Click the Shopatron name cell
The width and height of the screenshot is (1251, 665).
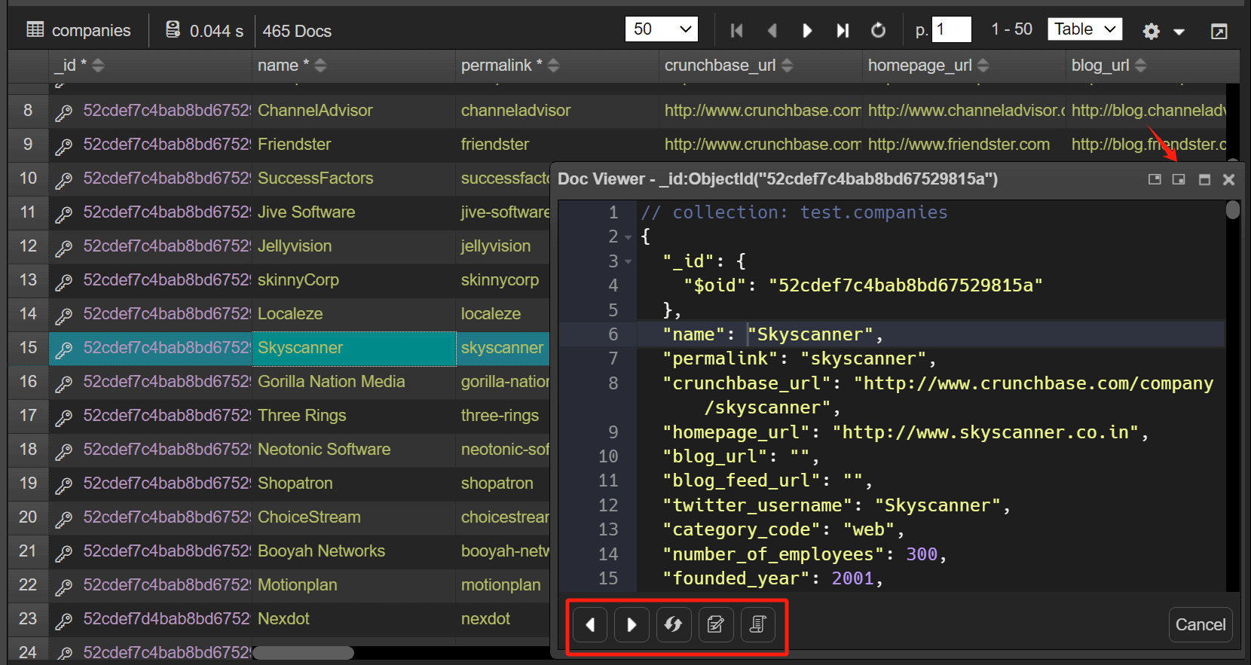pyautogui.click(x=354, y=483)
